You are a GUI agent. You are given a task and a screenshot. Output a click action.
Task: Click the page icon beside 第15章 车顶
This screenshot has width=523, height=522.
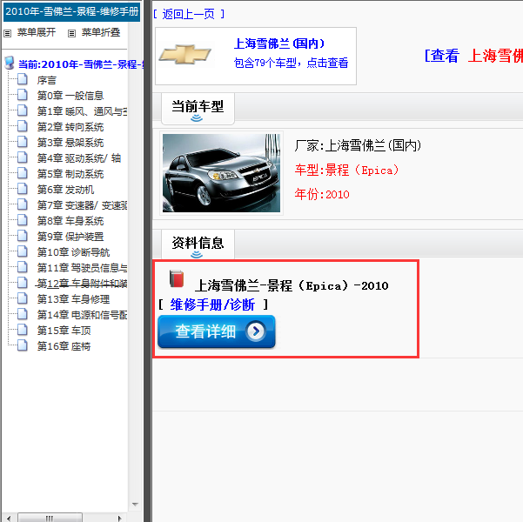pos(23,330)
